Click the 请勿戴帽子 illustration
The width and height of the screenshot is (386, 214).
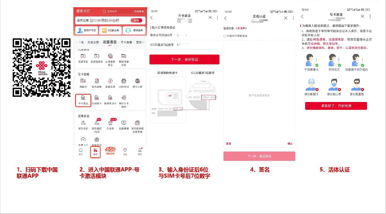[x=311, y=85]
